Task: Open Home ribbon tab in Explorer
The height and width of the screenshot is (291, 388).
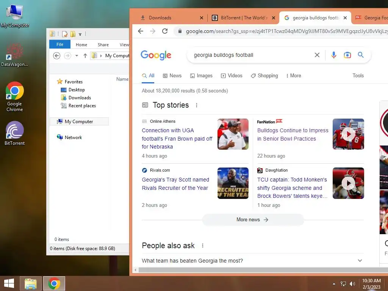Action: click(81, 45)
